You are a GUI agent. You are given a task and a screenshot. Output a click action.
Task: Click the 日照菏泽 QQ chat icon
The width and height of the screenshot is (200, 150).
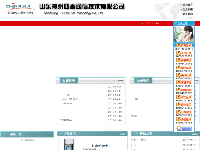tap(184, 112)
